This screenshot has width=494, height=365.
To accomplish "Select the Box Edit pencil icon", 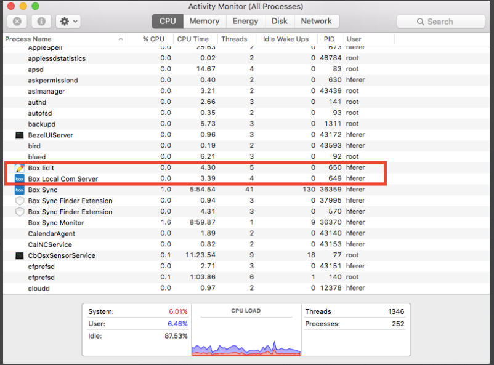I will point(20,168).
